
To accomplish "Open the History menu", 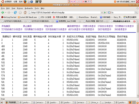I will tap(20, 8).
